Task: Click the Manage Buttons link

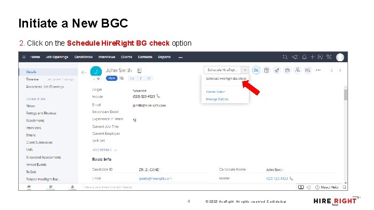Action: click(217, 99)
